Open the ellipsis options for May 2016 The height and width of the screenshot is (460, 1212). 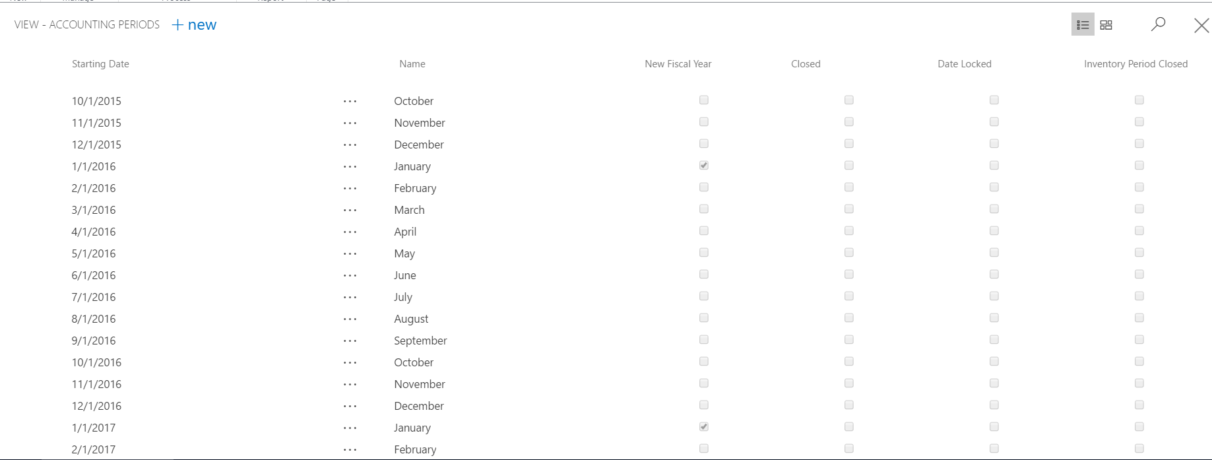[x=350, y=253]
